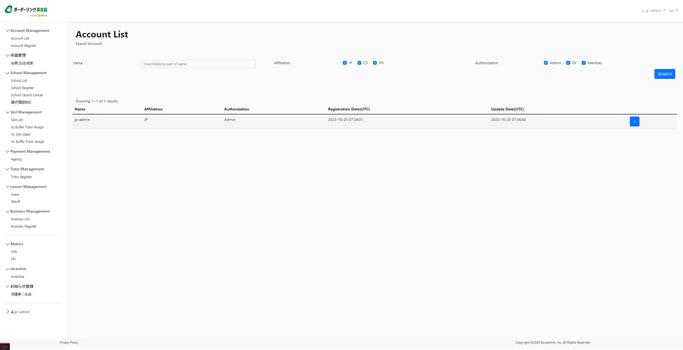The width and height of the screenshot is (683, 350).
Task: Open the HL Slot Open menu item
Action: point(21,134)
